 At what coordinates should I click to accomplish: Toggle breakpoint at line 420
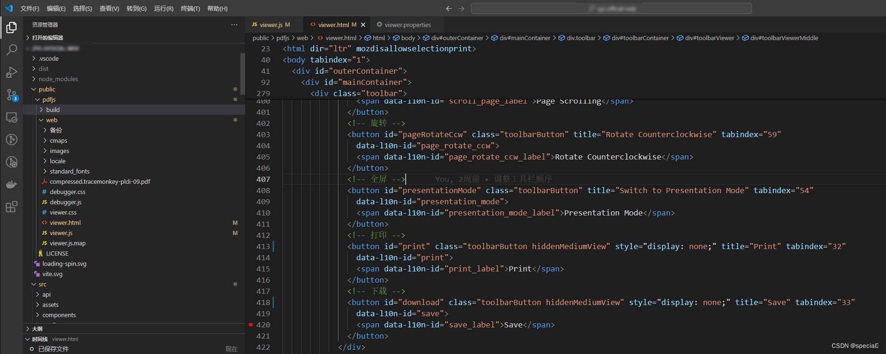tap(251, 325)
